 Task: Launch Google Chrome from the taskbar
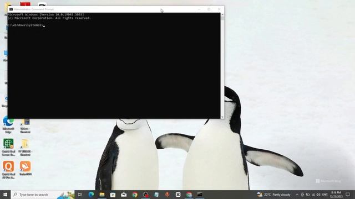pyautogui.click(x=135, y=195)
